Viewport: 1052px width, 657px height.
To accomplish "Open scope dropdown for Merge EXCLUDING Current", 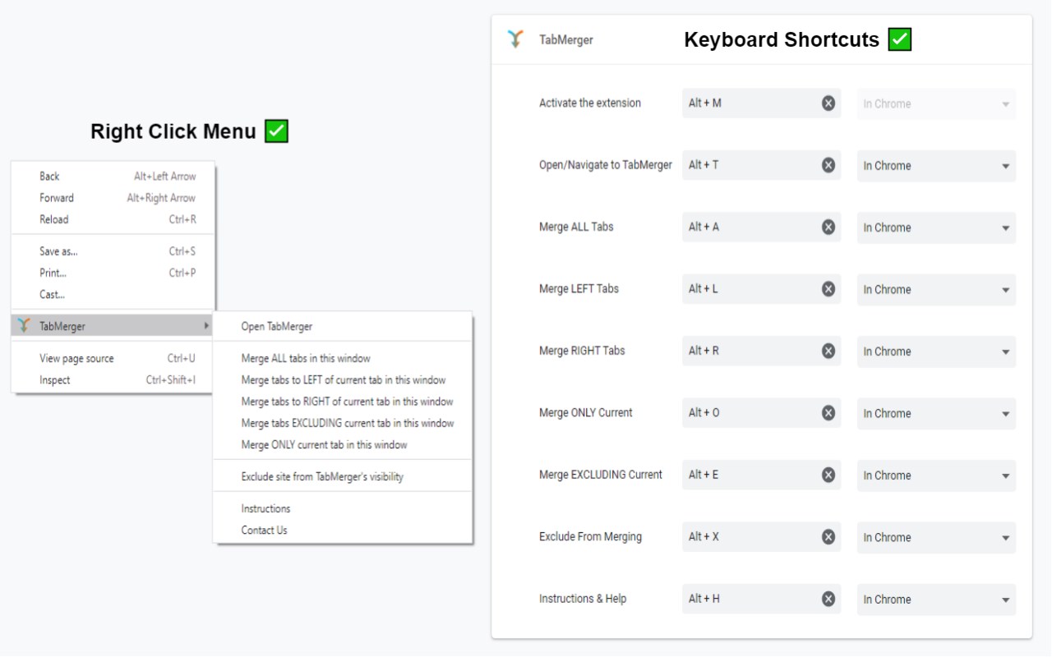I will point(936,476).
